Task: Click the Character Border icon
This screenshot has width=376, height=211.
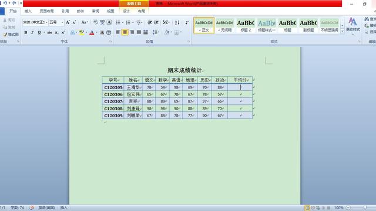Action: click(x=109, y=22)
